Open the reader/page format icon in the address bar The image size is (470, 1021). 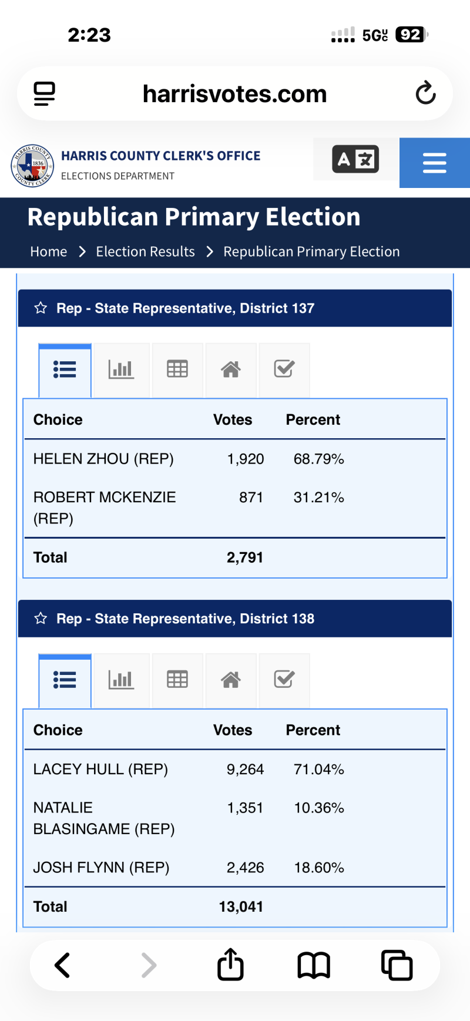45,93
